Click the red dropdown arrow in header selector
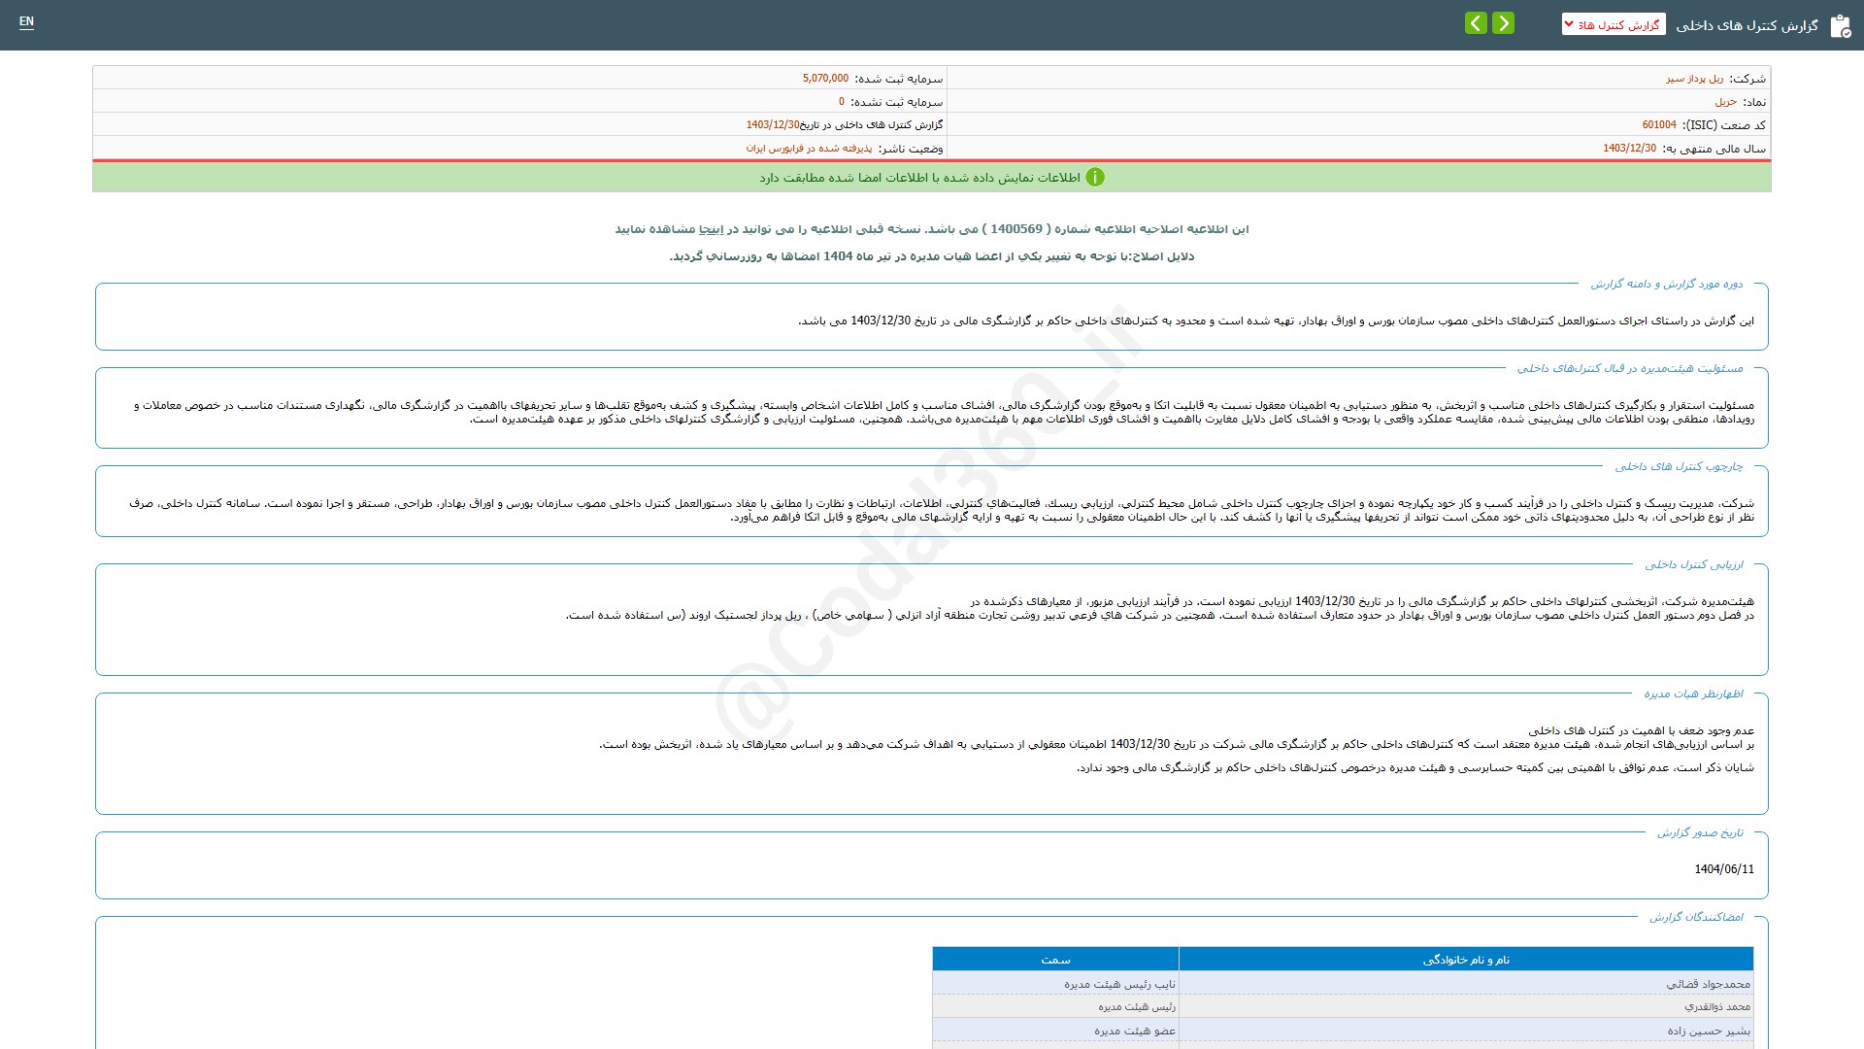Viewport: 1864px width, 1049px height. (1569, 24)
